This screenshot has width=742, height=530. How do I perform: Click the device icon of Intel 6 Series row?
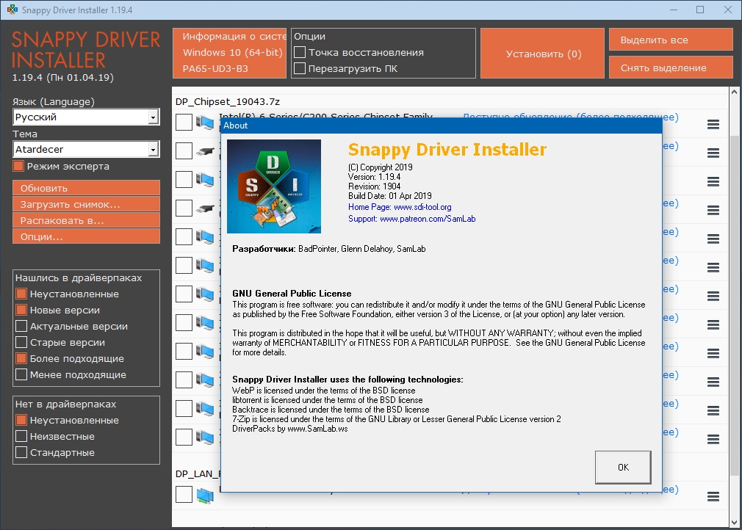tap(205, 123)
